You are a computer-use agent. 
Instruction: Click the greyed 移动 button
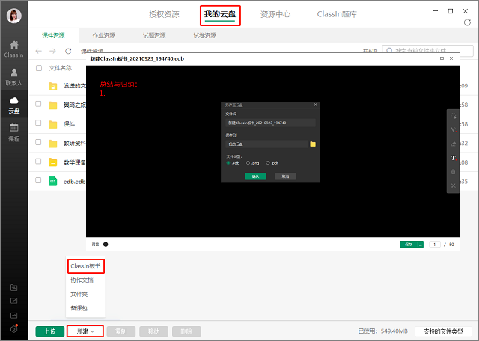[153, 331]
